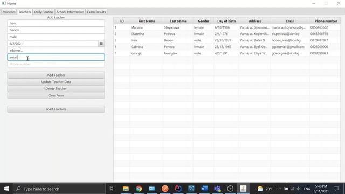The width and height of the screenshot is (345, 194).
Task: Focus the gender field containing male
Action: pyautogui.click(x=56, y=37)
